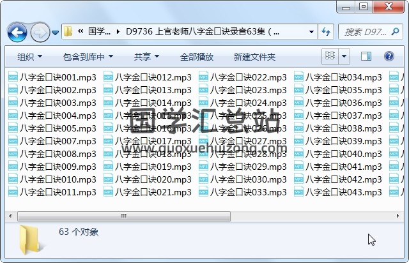Show hidden breadcrumb parents with « chevron

pyautogui.click(x=81, y=31)
